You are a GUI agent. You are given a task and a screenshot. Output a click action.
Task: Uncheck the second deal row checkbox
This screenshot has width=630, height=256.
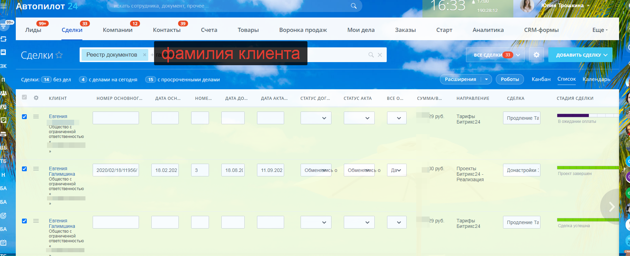point(24,169)
